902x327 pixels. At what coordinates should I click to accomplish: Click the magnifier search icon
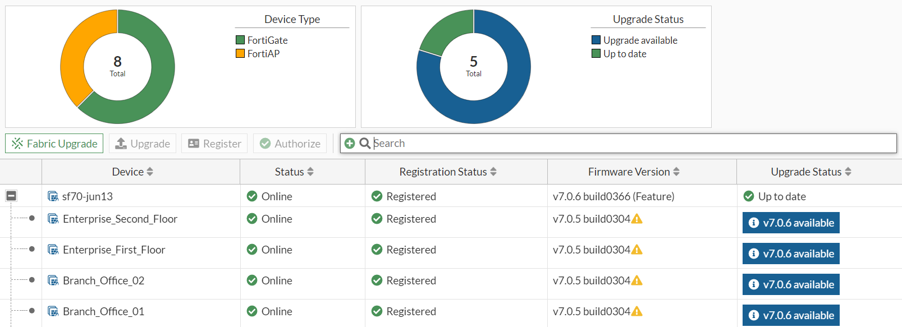click(365, 144)
